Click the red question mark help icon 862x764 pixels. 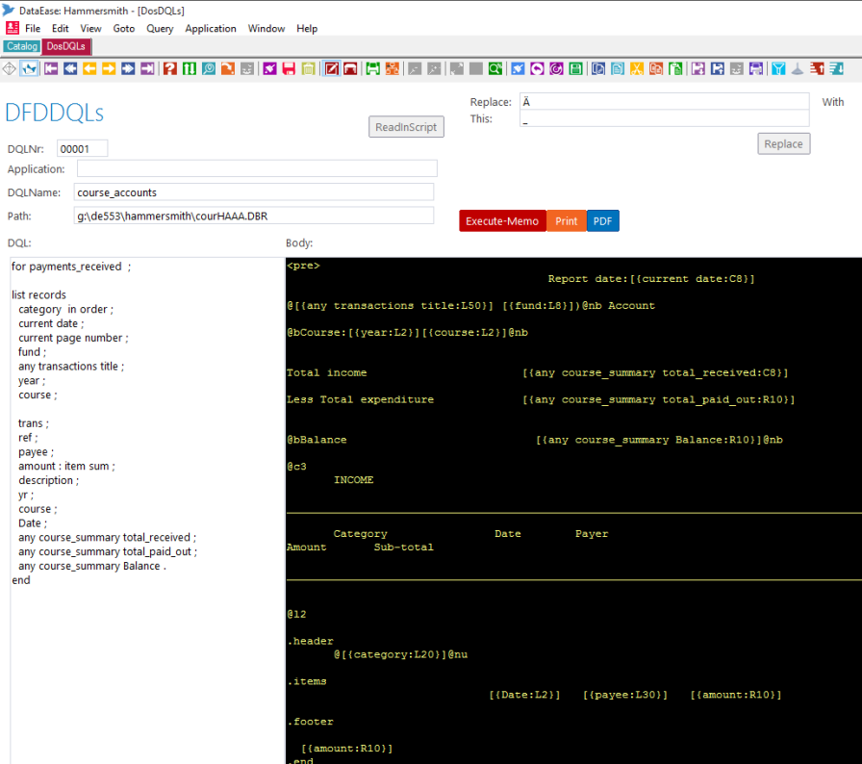click(170, 68)
